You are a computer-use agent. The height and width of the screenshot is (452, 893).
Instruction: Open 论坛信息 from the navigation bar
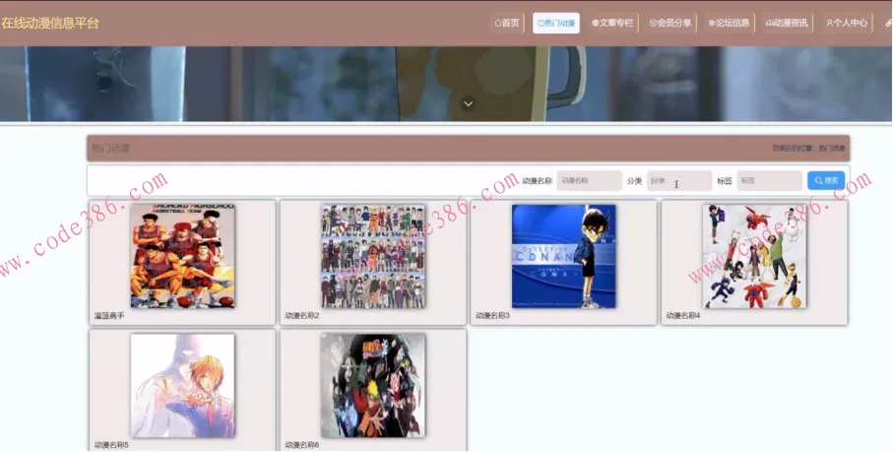[729, 23]
